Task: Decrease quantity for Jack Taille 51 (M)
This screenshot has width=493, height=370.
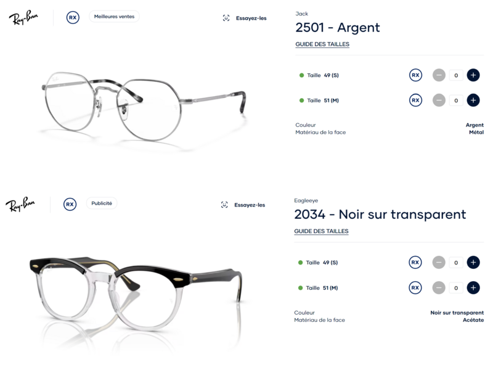Action: click(439, 101)
